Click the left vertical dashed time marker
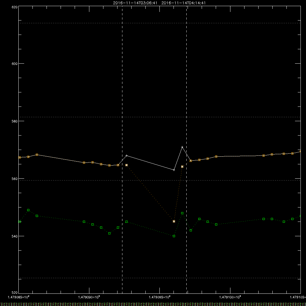This screenshot has height=306, width=306. (122, 149)
